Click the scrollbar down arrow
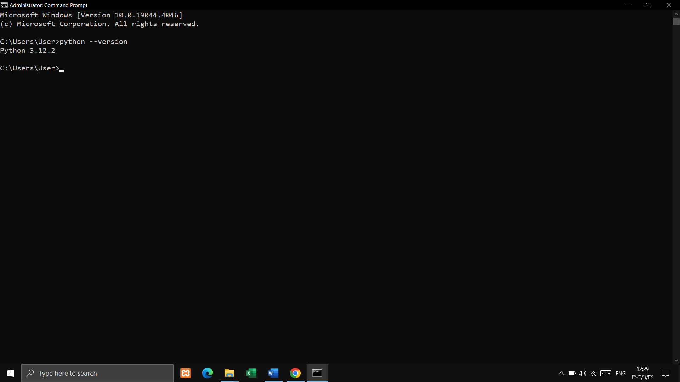 point(676,361)
